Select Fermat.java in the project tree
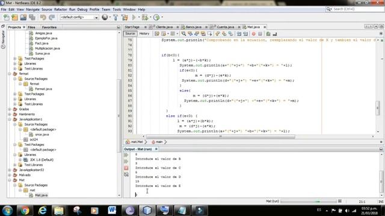385x216 pixels. 43,89
